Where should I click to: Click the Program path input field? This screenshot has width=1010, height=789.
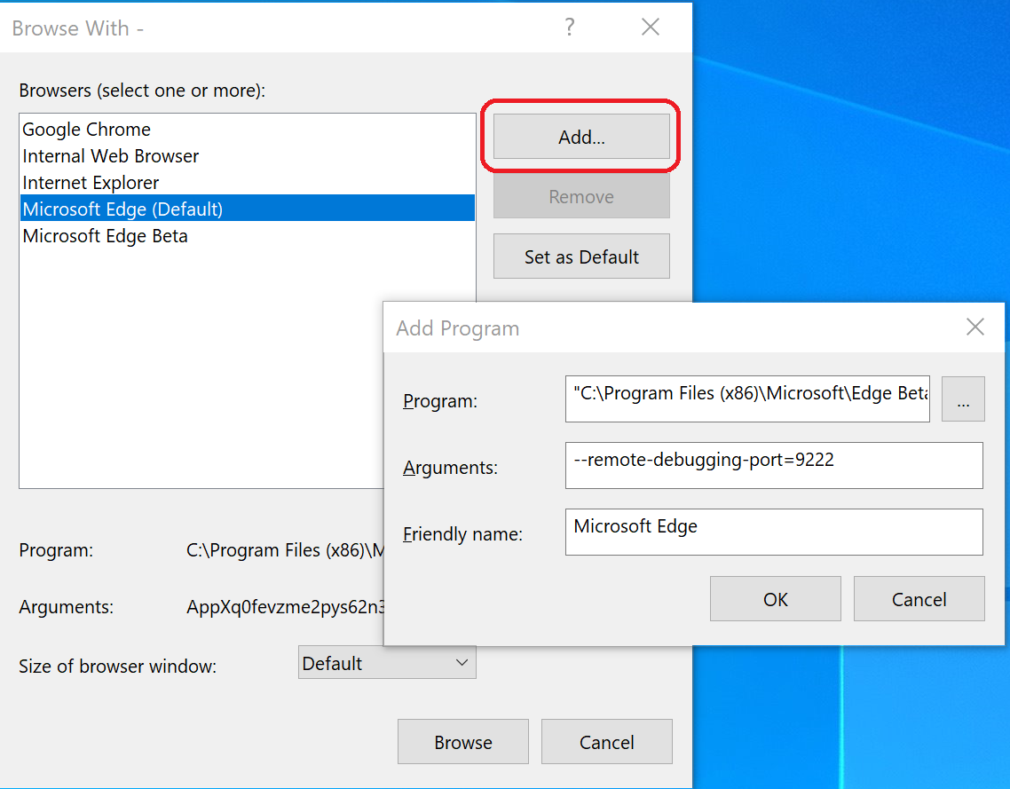pos(747,398)
